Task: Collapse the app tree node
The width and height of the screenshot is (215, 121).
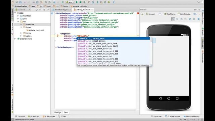Action: coord(15,13)
